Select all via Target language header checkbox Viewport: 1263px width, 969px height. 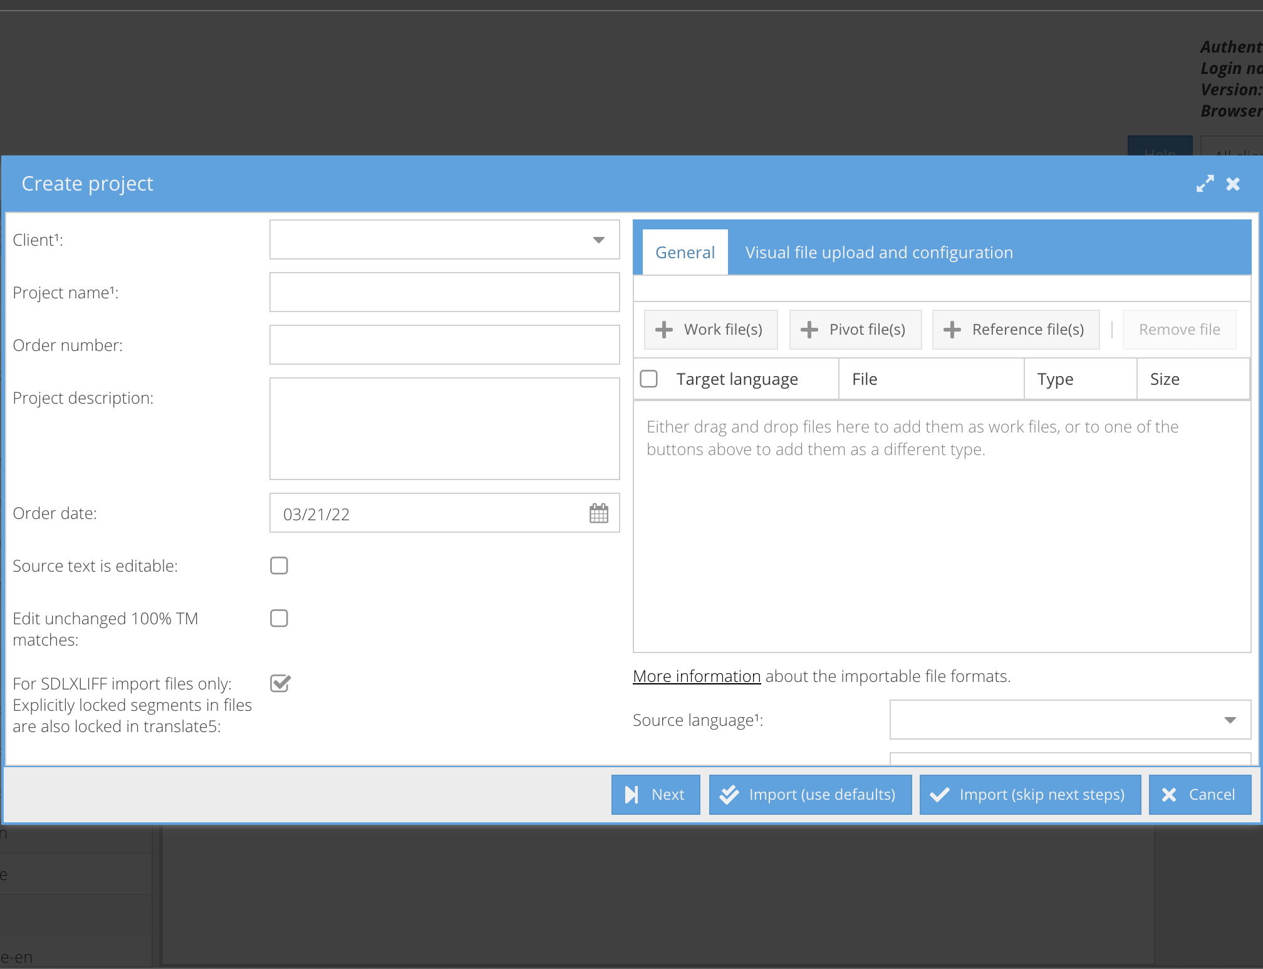point(648,379)
